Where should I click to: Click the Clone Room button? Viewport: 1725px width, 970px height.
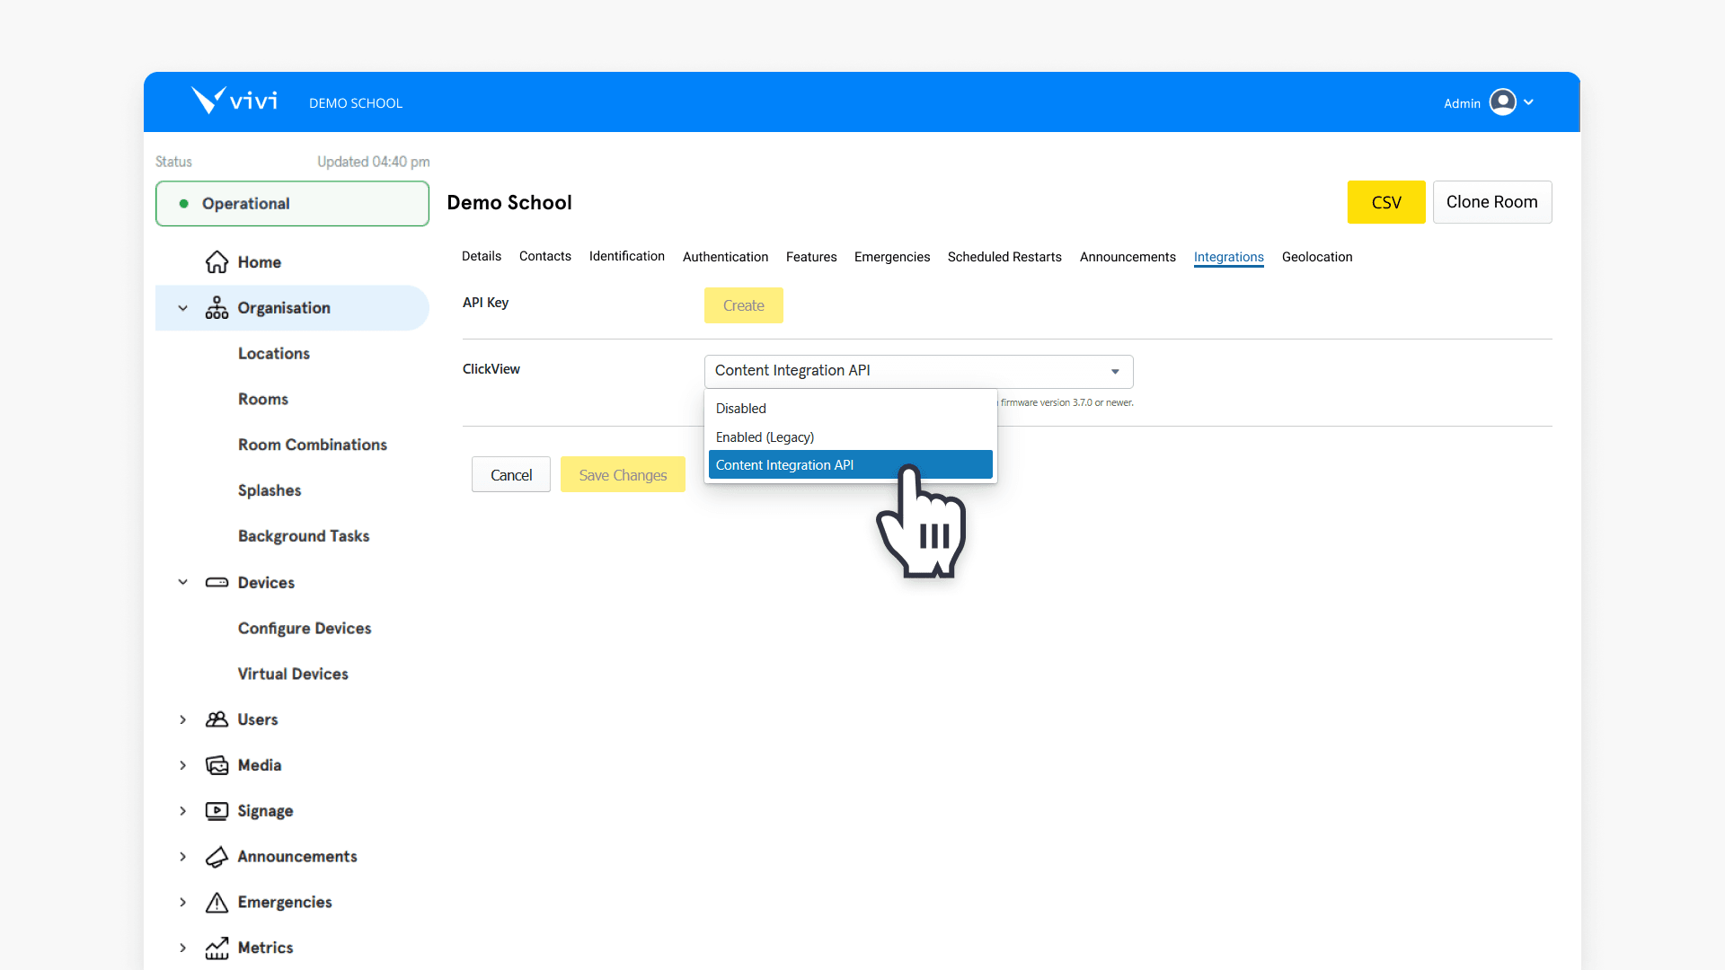tap(1491, 202)
